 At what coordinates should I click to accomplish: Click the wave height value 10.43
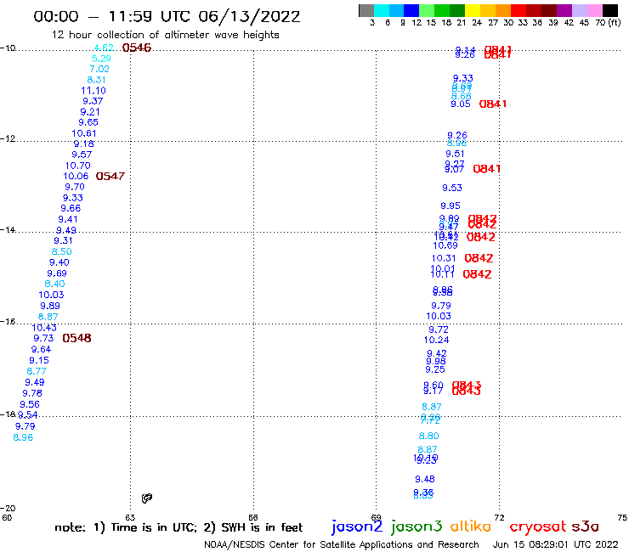[x=44, y=328]
